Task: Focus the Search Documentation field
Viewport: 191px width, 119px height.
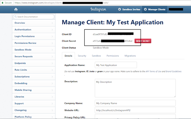Action: tap(34, 17)
